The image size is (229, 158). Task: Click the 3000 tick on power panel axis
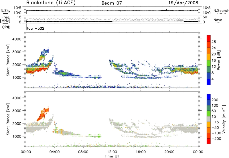[17, 52]
